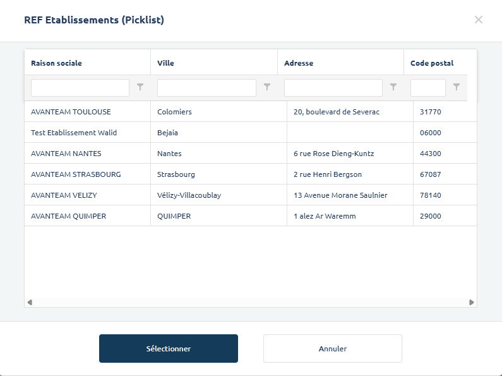Select the AVANTEAM TOULOUSE row
502x376 pixels.
click(x=71, y=112)
